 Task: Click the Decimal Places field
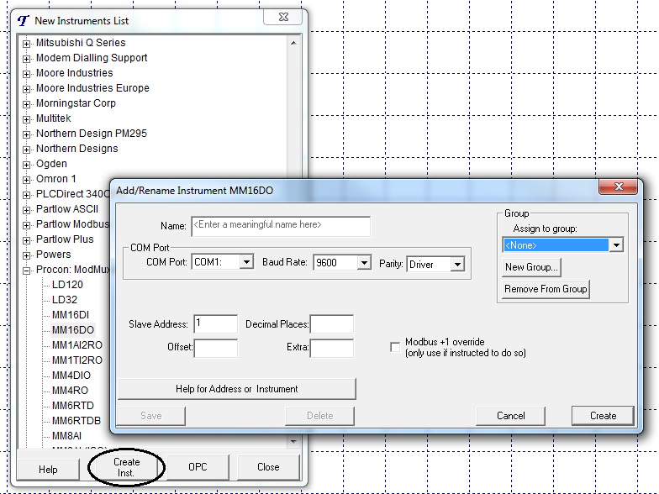pos(332,323)
